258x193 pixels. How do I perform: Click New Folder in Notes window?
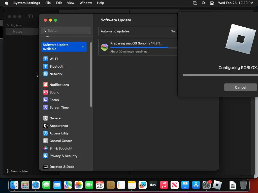(x=17, y=171)
